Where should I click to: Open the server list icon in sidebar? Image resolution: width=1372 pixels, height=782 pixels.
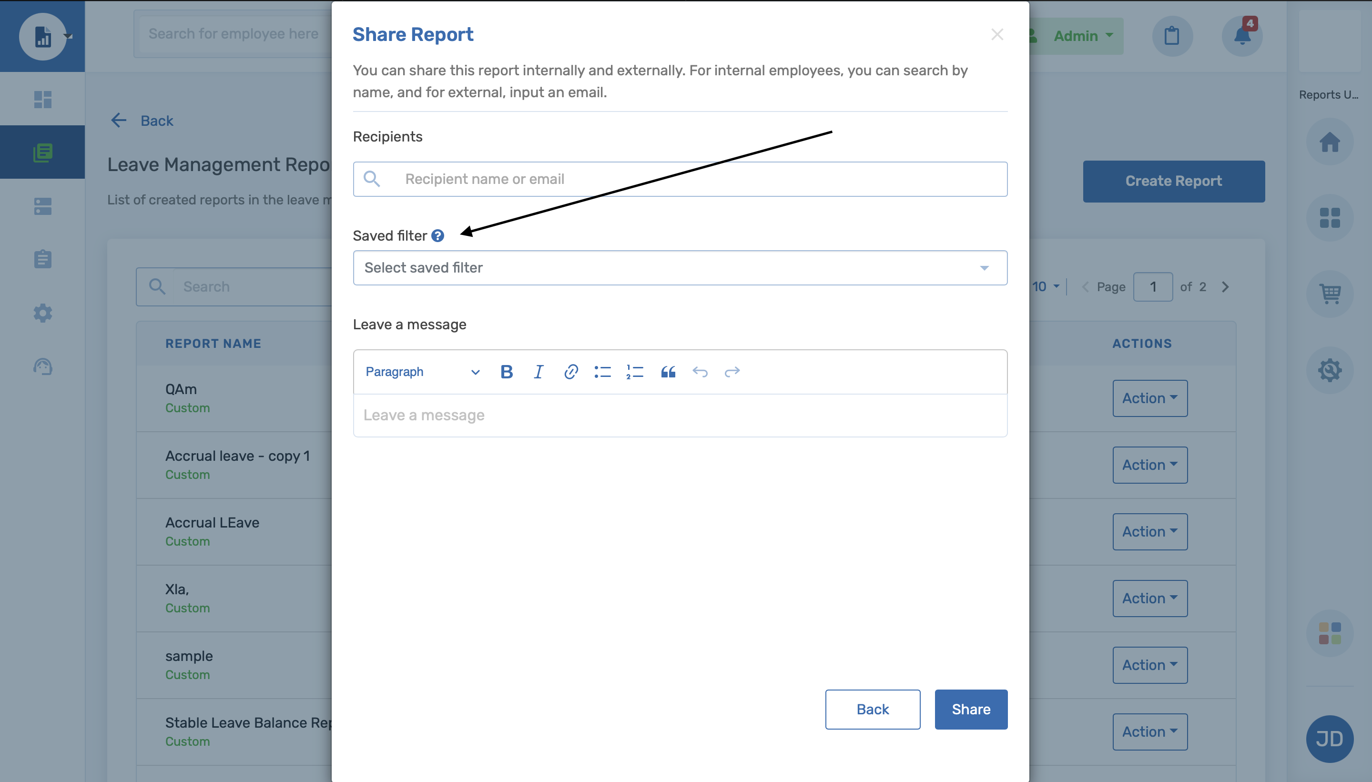tap(42, 206)
